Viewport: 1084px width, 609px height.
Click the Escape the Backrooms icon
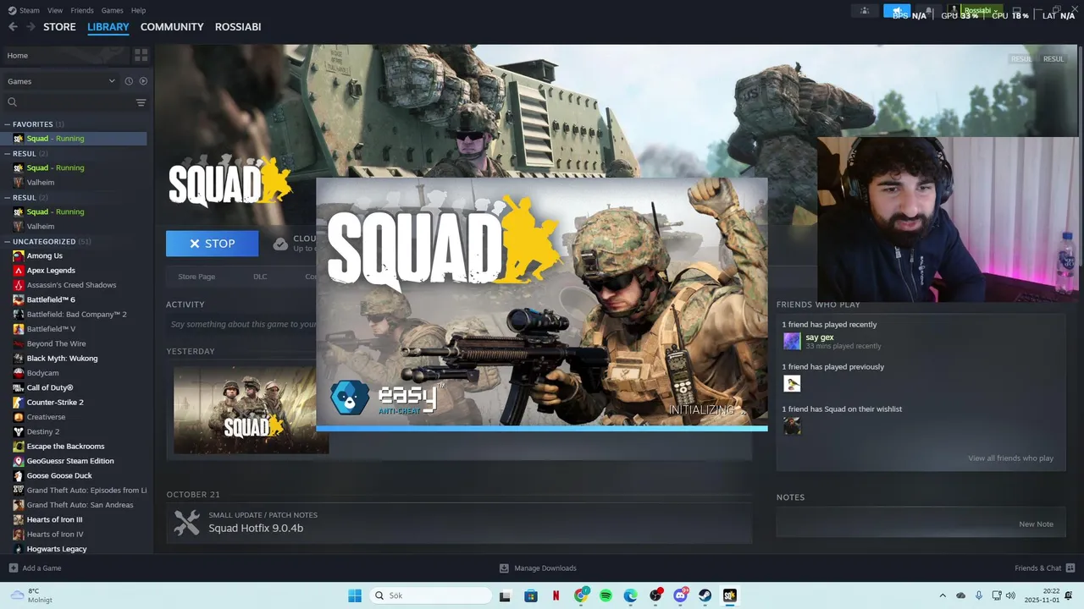pyautogui.click(x=19, y=447)
